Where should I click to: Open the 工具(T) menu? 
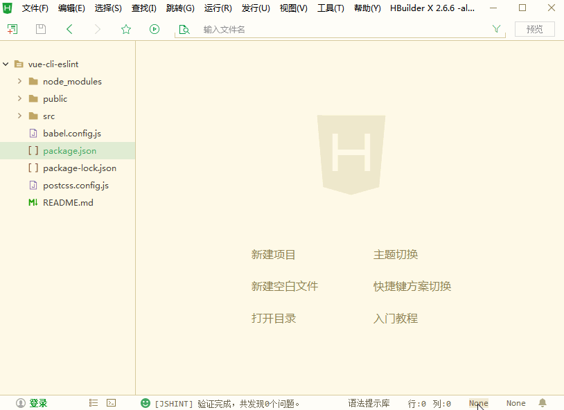pyautogui.click(x=331, y=8)
